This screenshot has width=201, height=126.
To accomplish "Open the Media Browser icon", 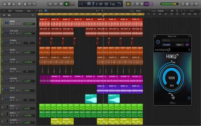I will [x=196, y=4].
